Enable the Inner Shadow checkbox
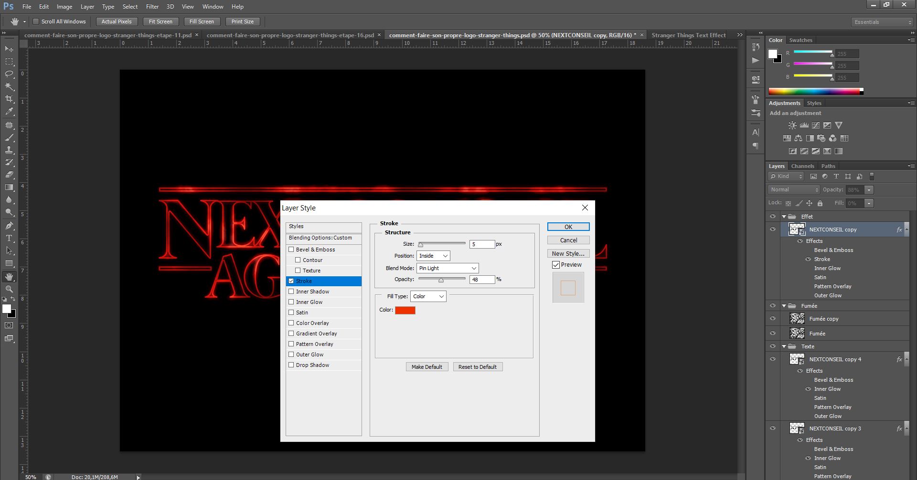The image size is (917, 480). (291, 292)
